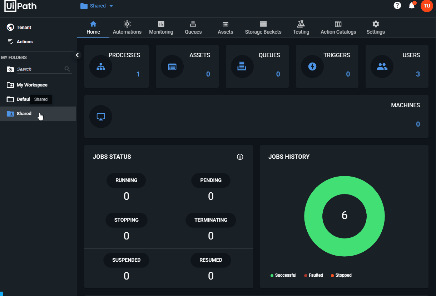
Task: Click the JOBS STATUS heading
Action: tap(112, 157)
